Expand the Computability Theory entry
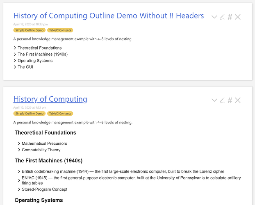Image resolution: width=255 pixels, height=205 pixels. (x=19, y=150)
